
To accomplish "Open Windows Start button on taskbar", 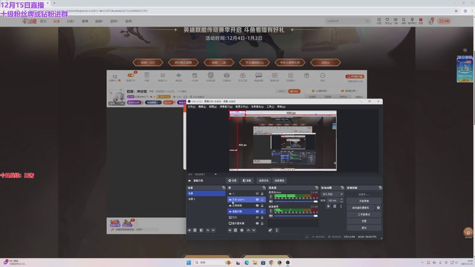I will pos(189,262).
